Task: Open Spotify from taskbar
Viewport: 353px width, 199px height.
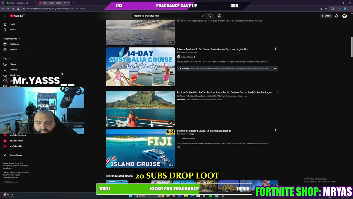Action: (210, 196)
